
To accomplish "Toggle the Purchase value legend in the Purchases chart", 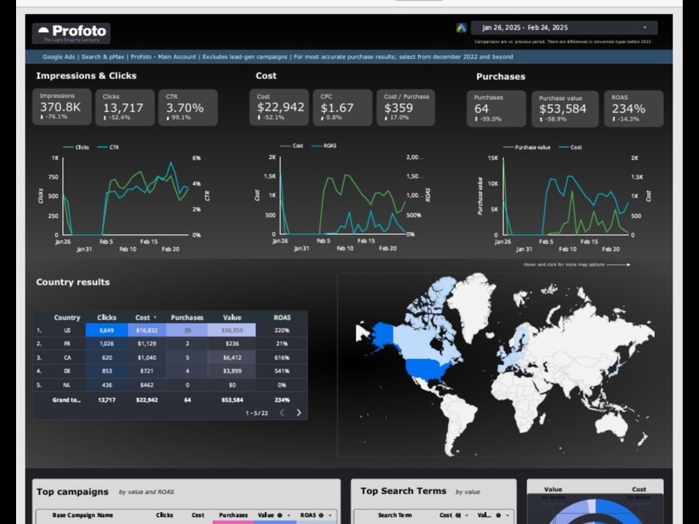I will [x=527, y=147].
